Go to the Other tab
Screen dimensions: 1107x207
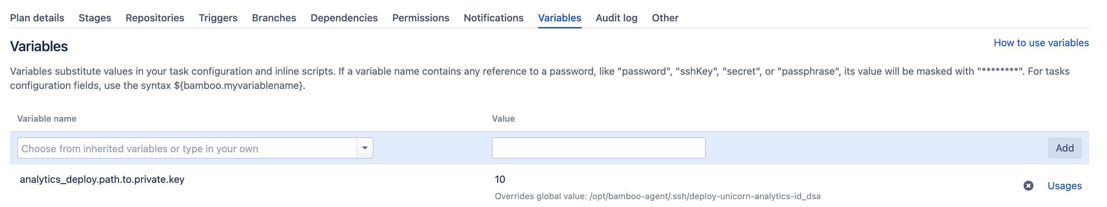(665, 18)
